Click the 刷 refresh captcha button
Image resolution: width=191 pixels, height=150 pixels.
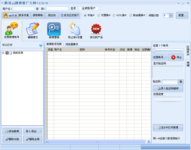click(x=181, y=82)
